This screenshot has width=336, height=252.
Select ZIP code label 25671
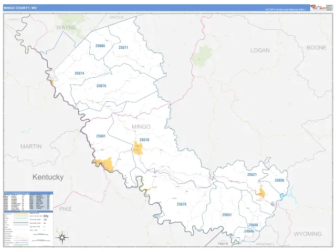tap(123, 48)
